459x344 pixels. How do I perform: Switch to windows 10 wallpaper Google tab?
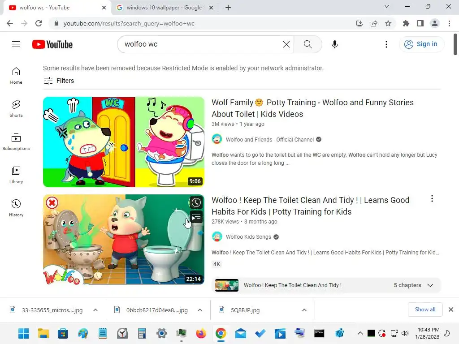pos(164,8)
